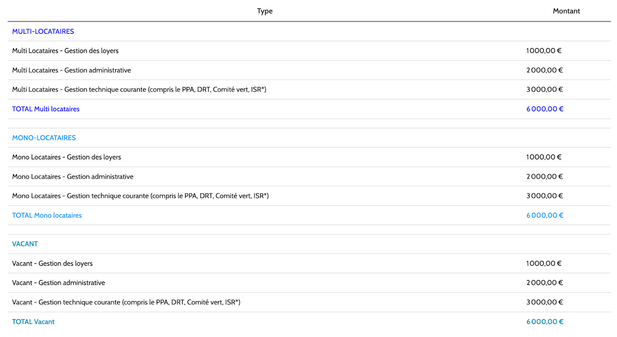
Task: Click the TOTAL Vacant label
Action: pos(33,322)
